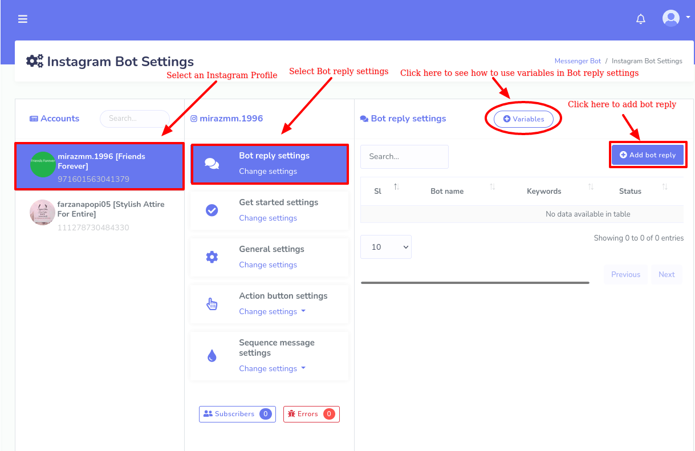695x451 pixels.
Task: Open Change settings under Get started settings
Action: pos(268,218)
